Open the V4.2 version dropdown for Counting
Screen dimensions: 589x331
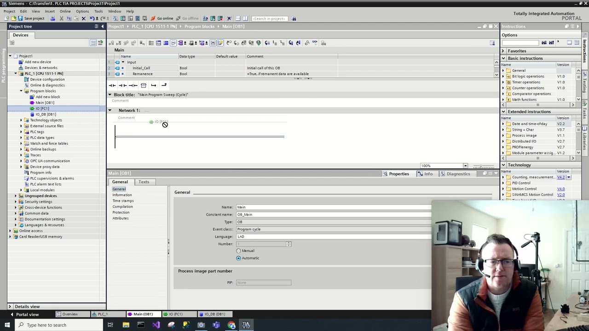[x=569, y=177]
